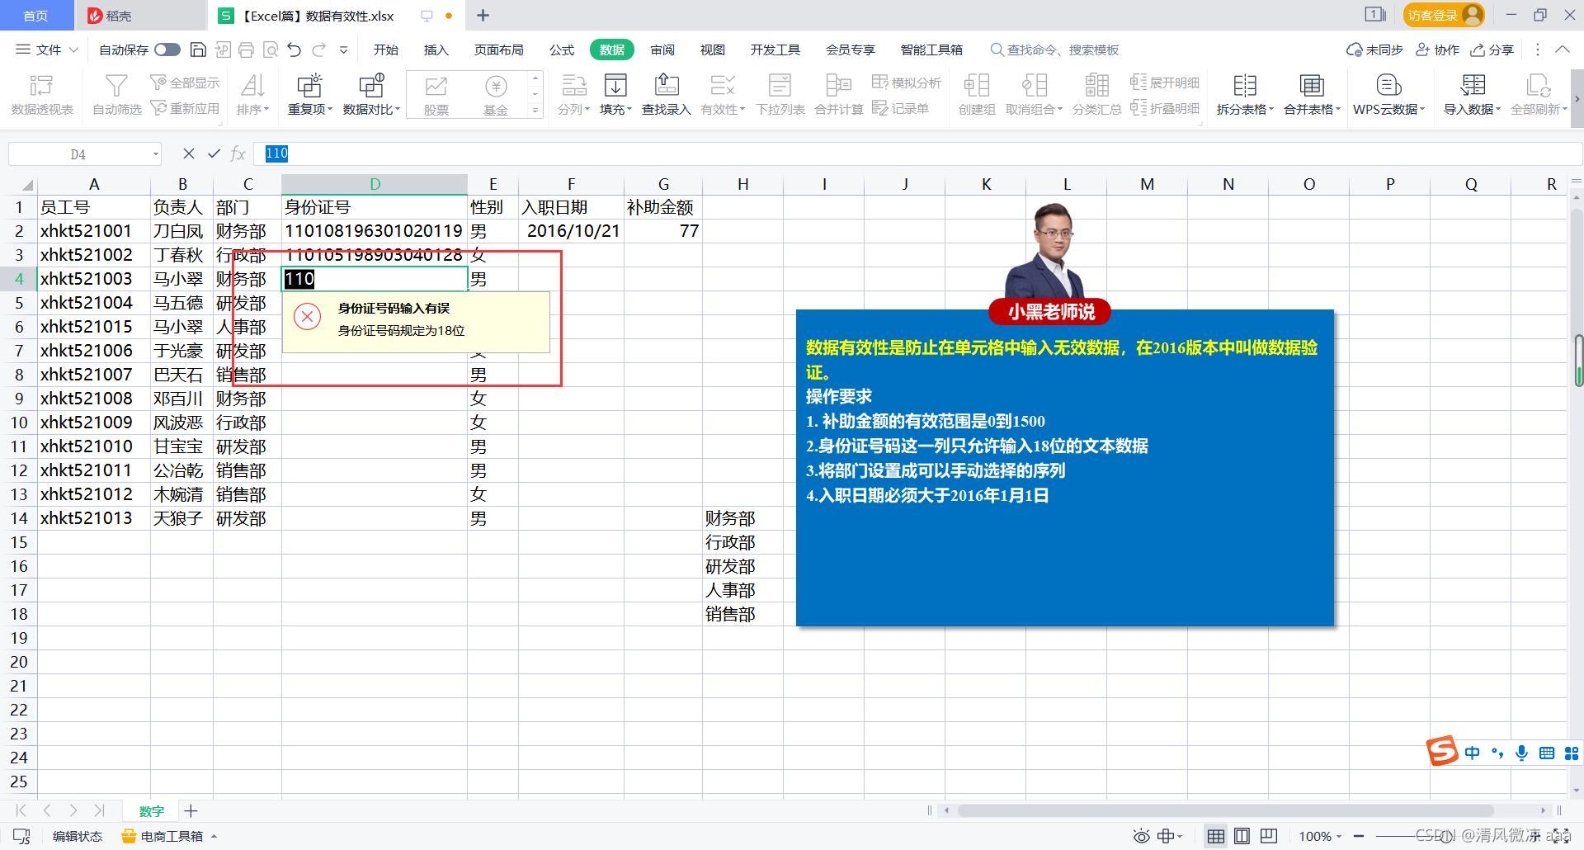Click 全部显示 in the ribbon
1584x850 pixels.
185,83
